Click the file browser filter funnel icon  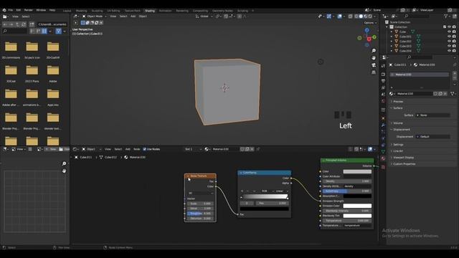point(59,31)
